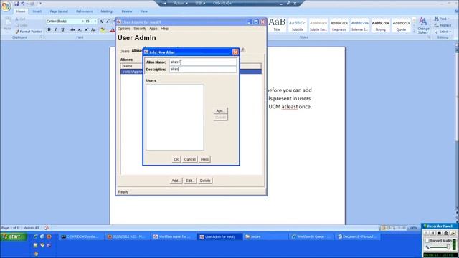Switch to the Mailings ribbon tab
Screen dimensions: 459x258
pyautogui.click(x=107, y=11)
